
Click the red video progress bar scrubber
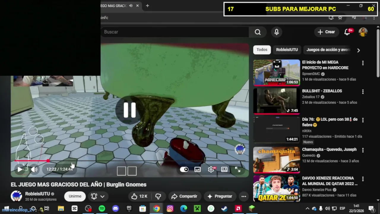click(48, 161)
